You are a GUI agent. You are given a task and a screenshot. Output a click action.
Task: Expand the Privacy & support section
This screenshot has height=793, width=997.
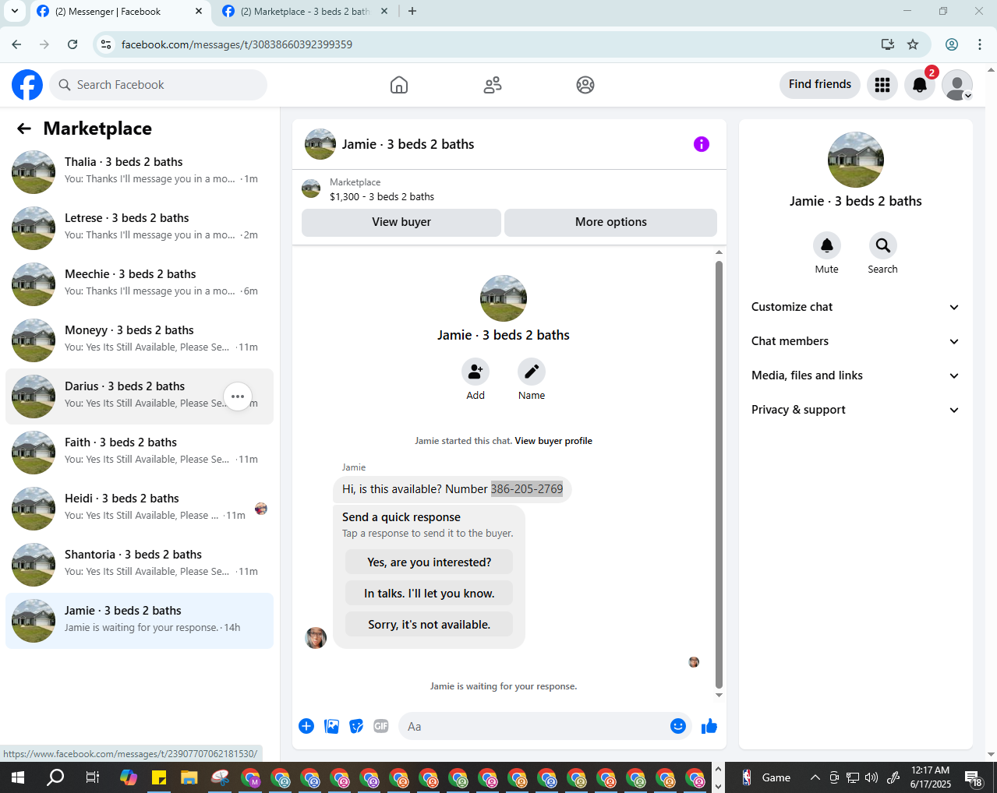click(x=855, y=410)
